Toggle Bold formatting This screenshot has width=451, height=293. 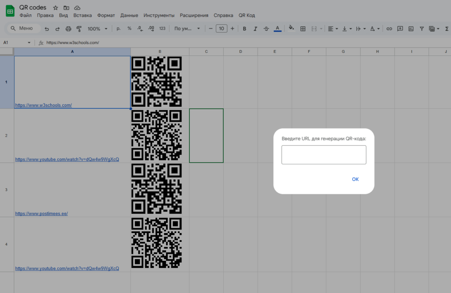244,29
